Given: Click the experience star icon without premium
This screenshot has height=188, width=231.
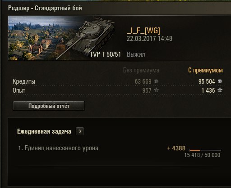Looking at the screenshot, I should click(157, 90).
